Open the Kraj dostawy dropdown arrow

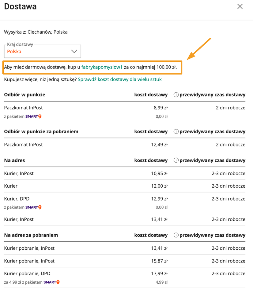(x=74, y=51)
